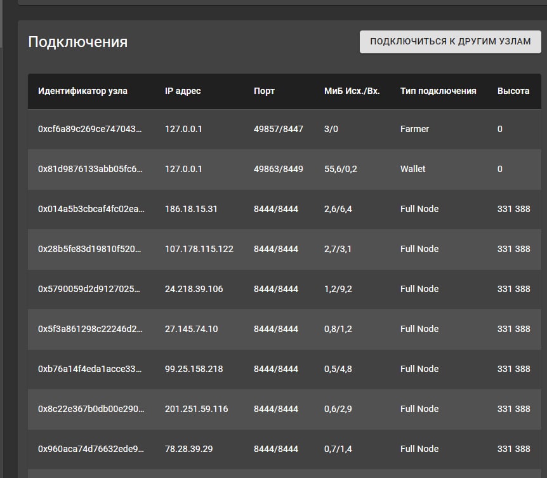Click traffic value 0,7/1,4
Viewport: 547px width, 478px height.
338,449
